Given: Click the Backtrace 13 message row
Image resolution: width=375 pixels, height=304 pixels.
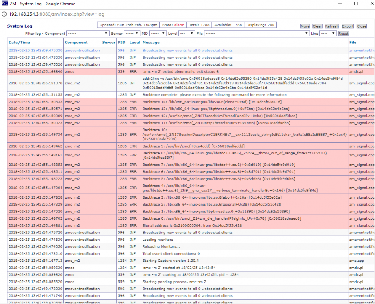Looking at the screenshot, I should click(x=216, y=109).
